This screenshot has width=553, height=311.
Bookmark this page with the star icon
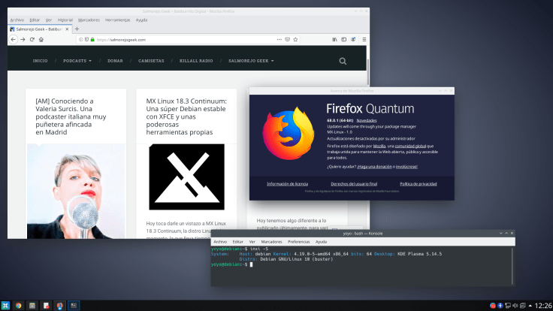point(295,39)
